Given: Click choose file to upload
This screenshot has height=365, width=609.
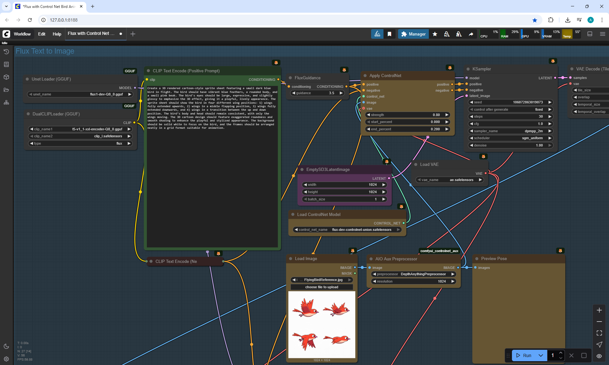Looking at the screenshot, I should pyautogui.click(x=322, y=287).
